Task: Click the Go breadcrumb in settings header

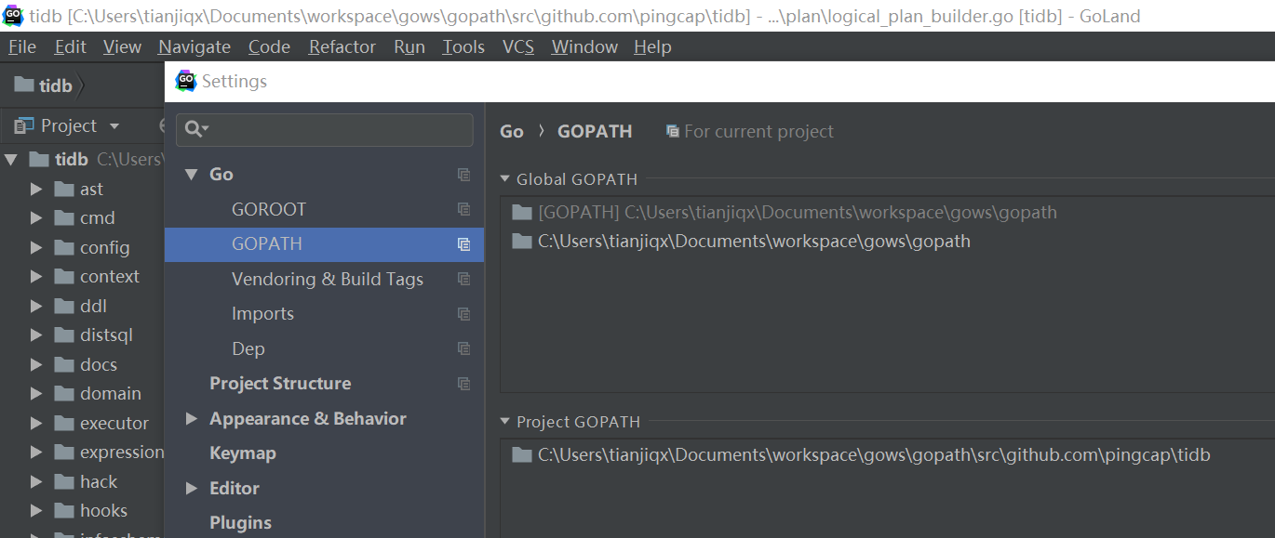Action: tap(512, 131)
